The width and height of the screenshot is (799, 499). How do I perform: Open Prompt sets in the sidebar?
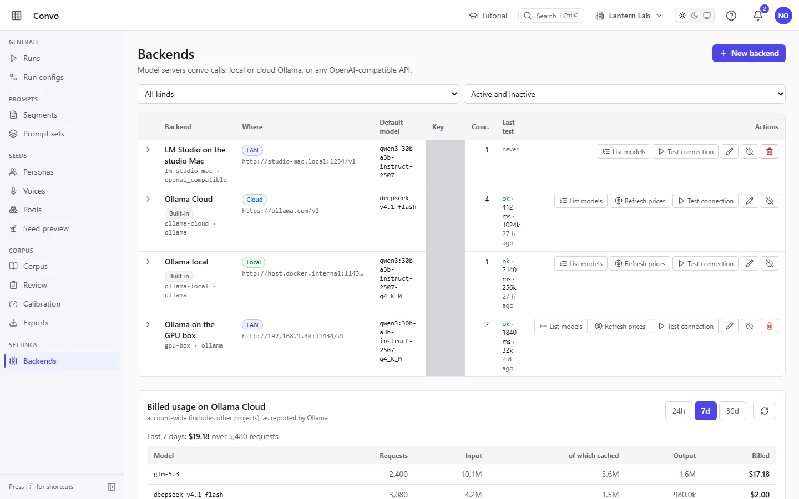[62, 134]
